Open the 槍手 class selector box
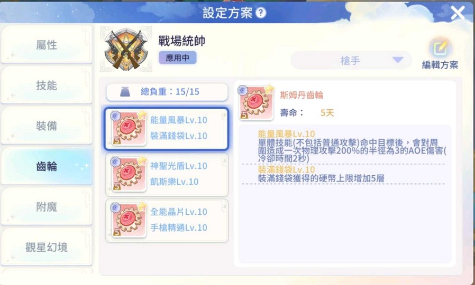 (351, 61)
